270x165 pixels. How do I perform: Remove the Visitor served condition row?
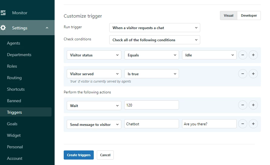243,74
